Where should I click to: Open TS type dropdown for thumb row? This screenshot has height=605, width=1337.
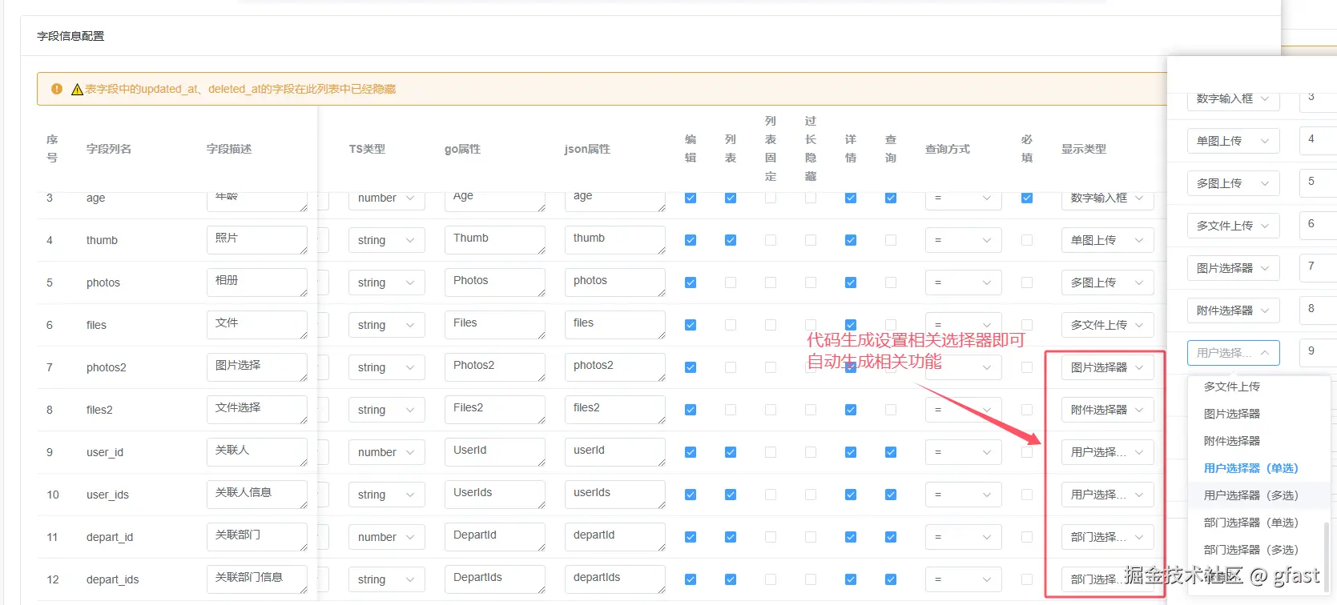[386, 240]
